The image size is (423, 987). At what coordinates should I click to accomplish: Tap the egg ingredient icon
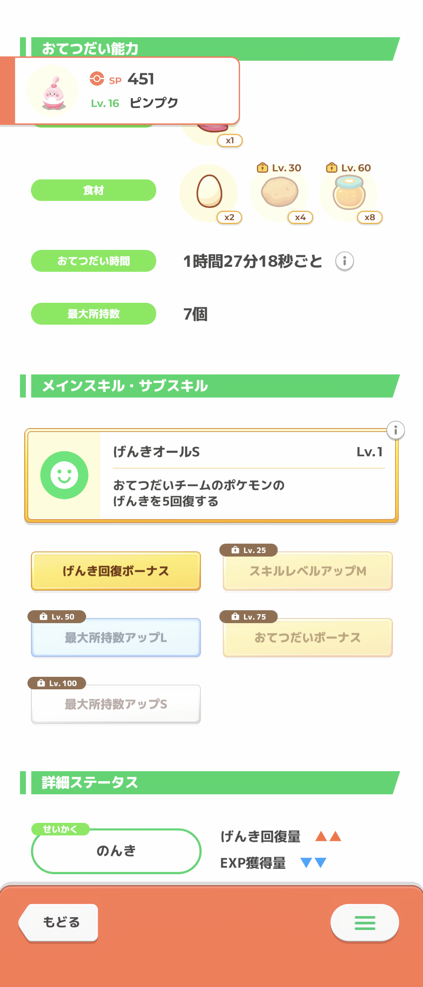(x=209, y=192)
